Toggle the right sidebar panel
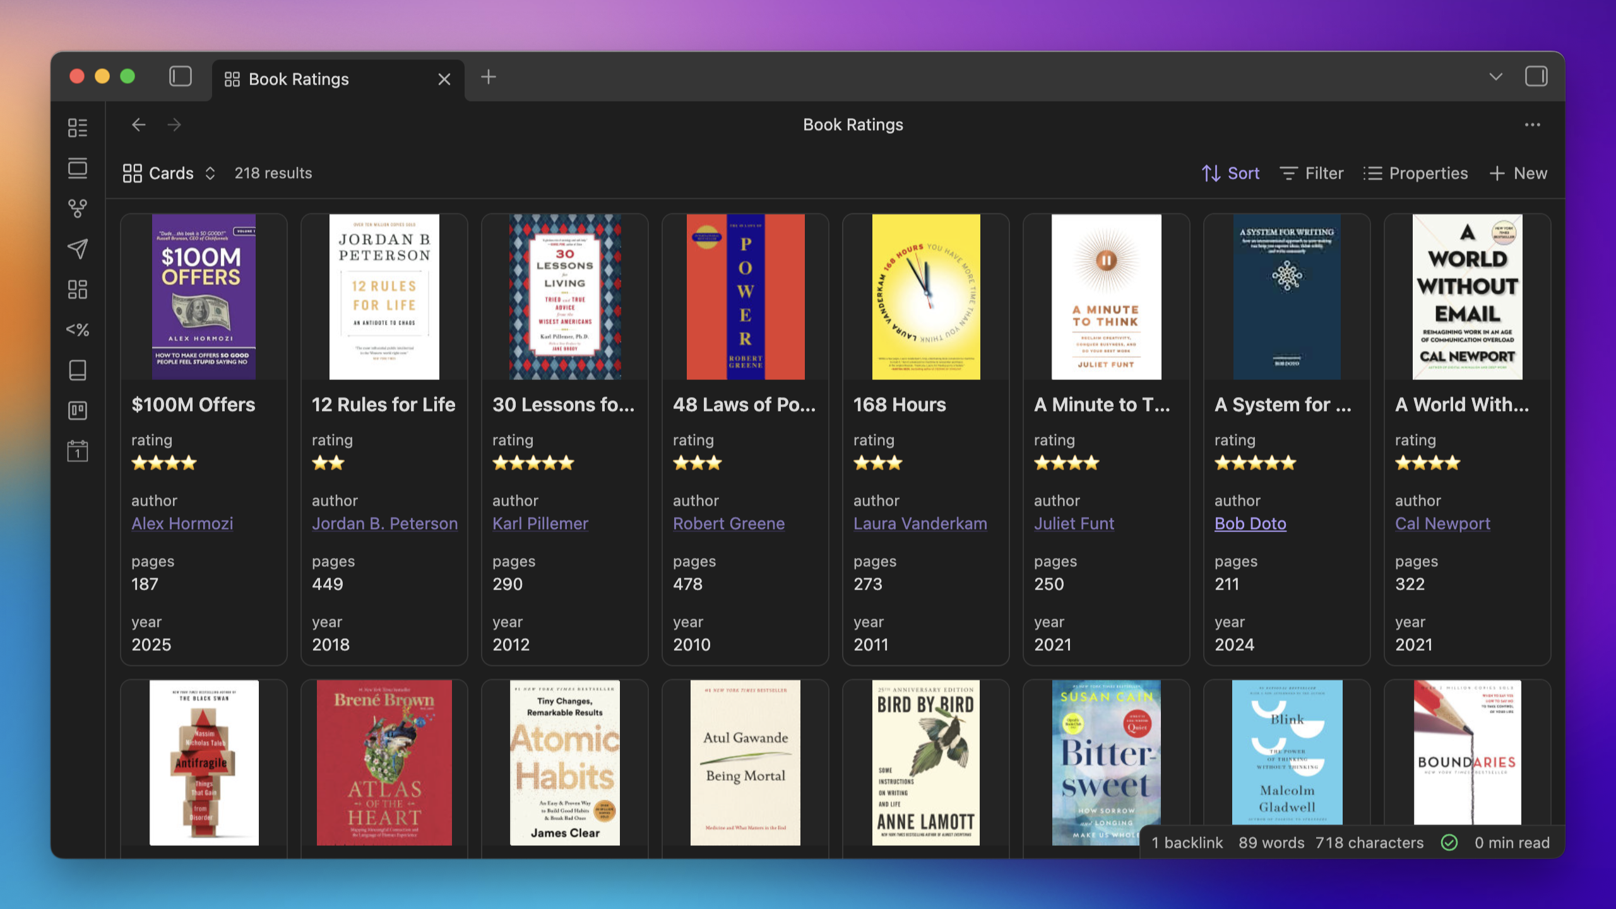 [x=1536, y=77]
